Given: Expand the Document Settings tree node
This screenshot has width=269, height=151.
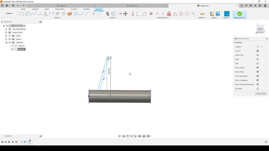Looking at the screenshot, I should pos(6,29).
